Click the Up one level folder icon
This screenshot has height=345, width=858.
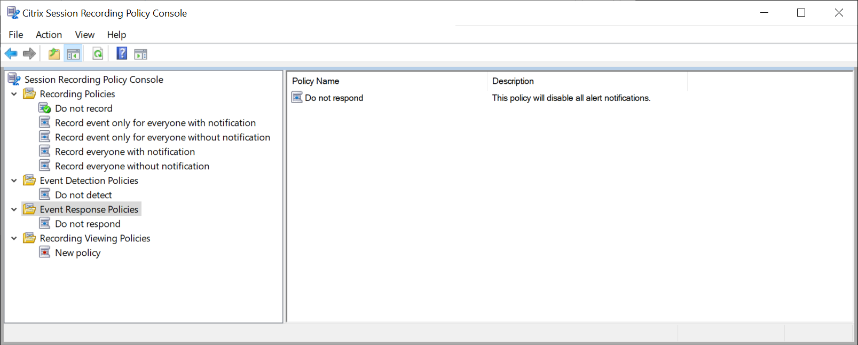pos(54,53)
